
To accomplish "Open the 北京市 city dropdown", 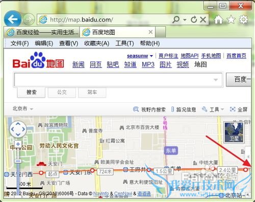I will tap(23, 109).
